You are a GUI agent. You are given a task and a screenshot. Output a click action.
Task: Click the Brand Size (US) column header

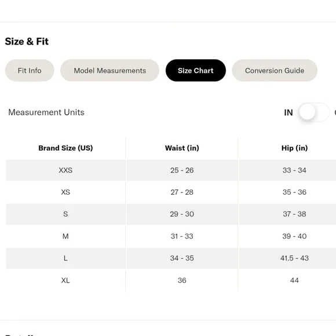[x=65, y=148]
